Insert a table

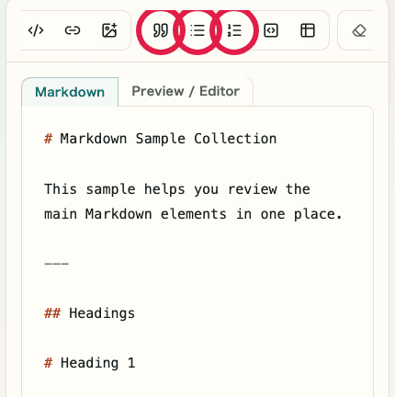point(308,30)
